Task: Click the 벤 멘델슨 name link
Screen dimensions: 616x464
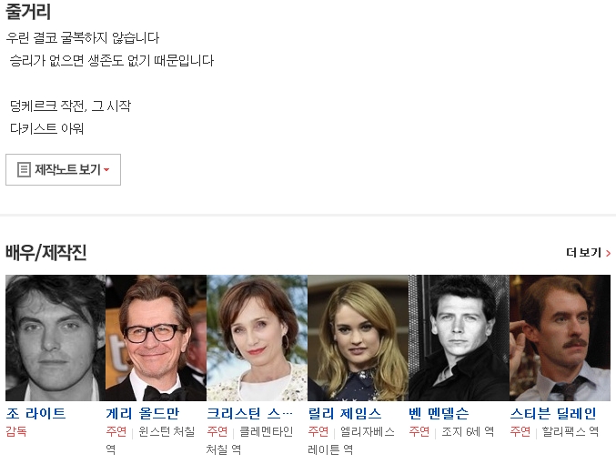Action: [439, 413]
